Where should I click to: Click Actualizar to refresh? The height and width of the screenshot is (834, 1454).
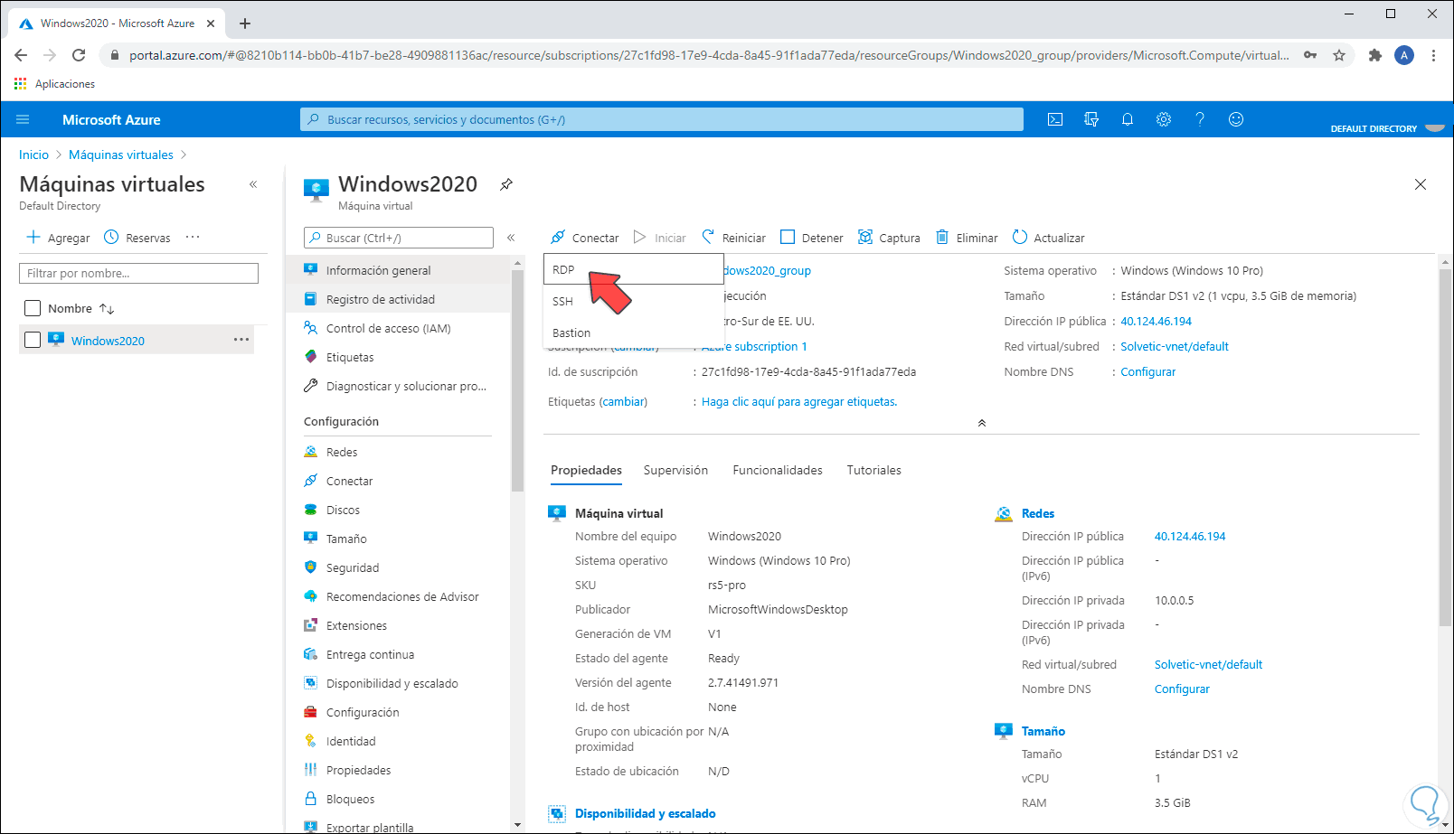pos(1049,238)
